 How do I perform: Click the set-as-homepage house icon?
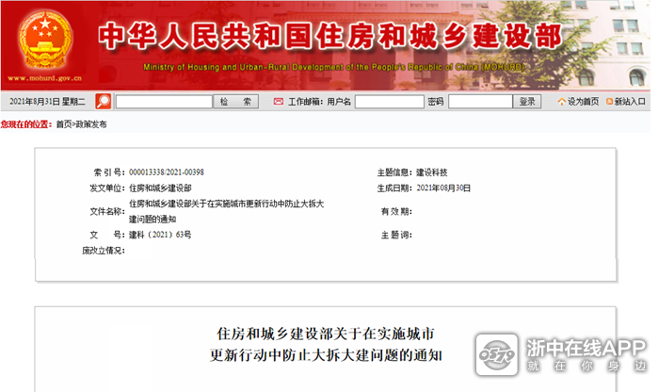coord(561,102)
